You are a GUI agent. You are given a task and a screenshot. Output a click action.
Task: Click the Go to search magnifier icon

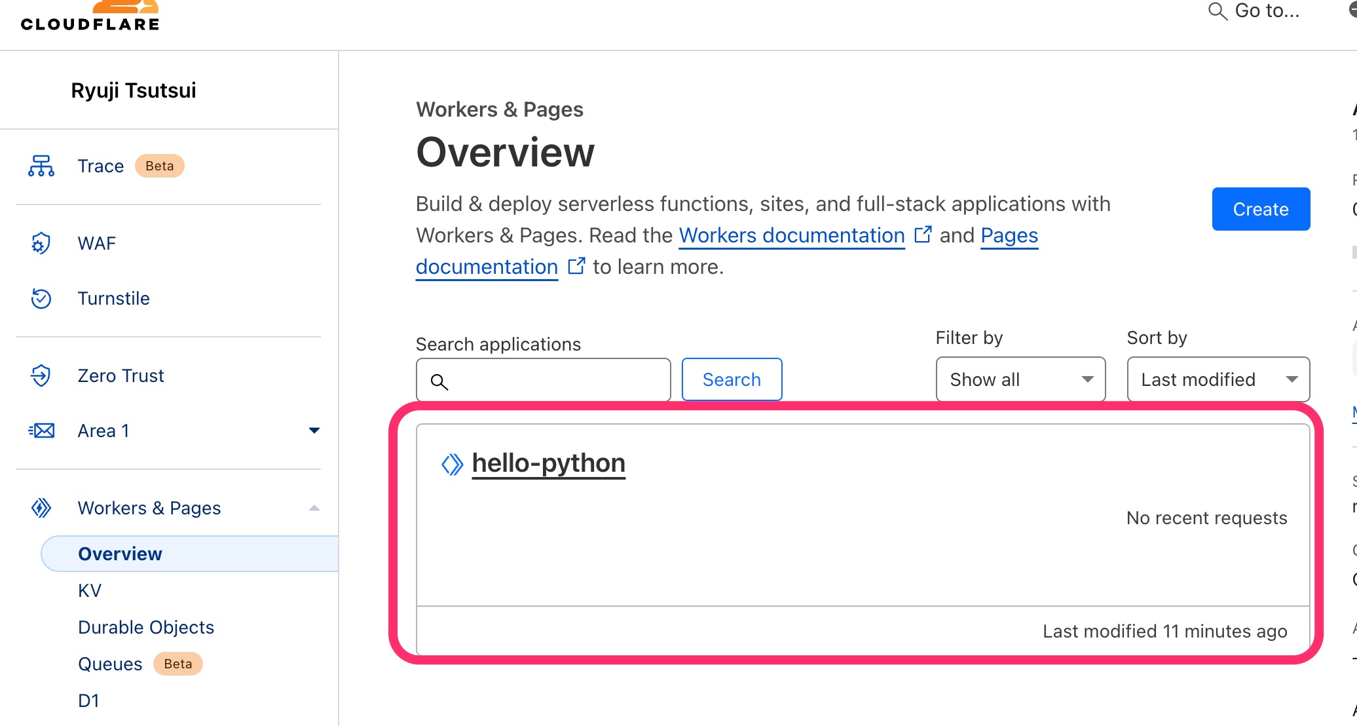coord(1217,11)
